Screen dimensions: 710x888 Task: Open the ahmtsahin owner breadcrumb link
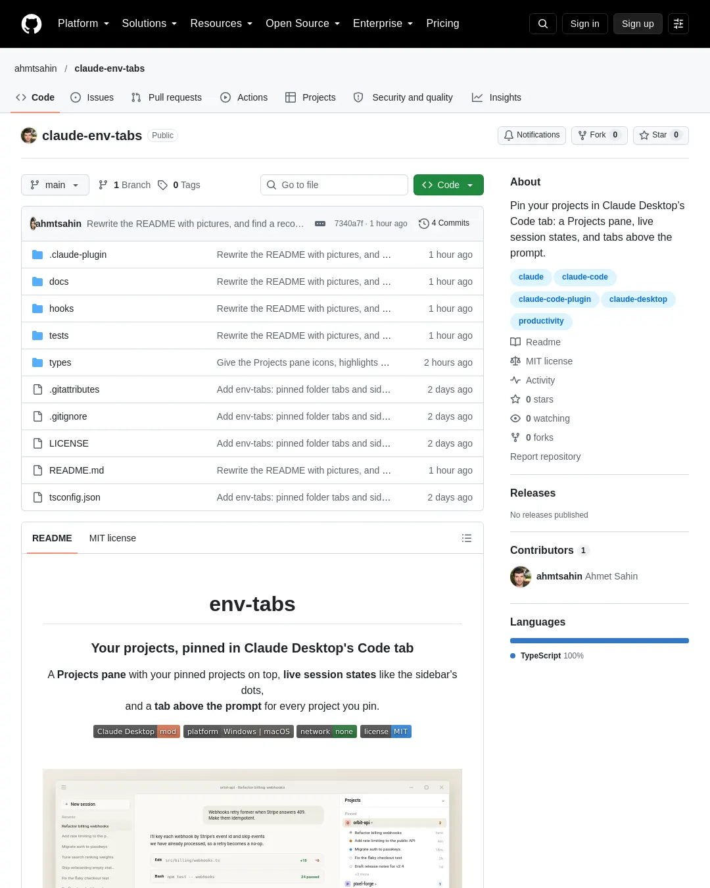[35, 68]
